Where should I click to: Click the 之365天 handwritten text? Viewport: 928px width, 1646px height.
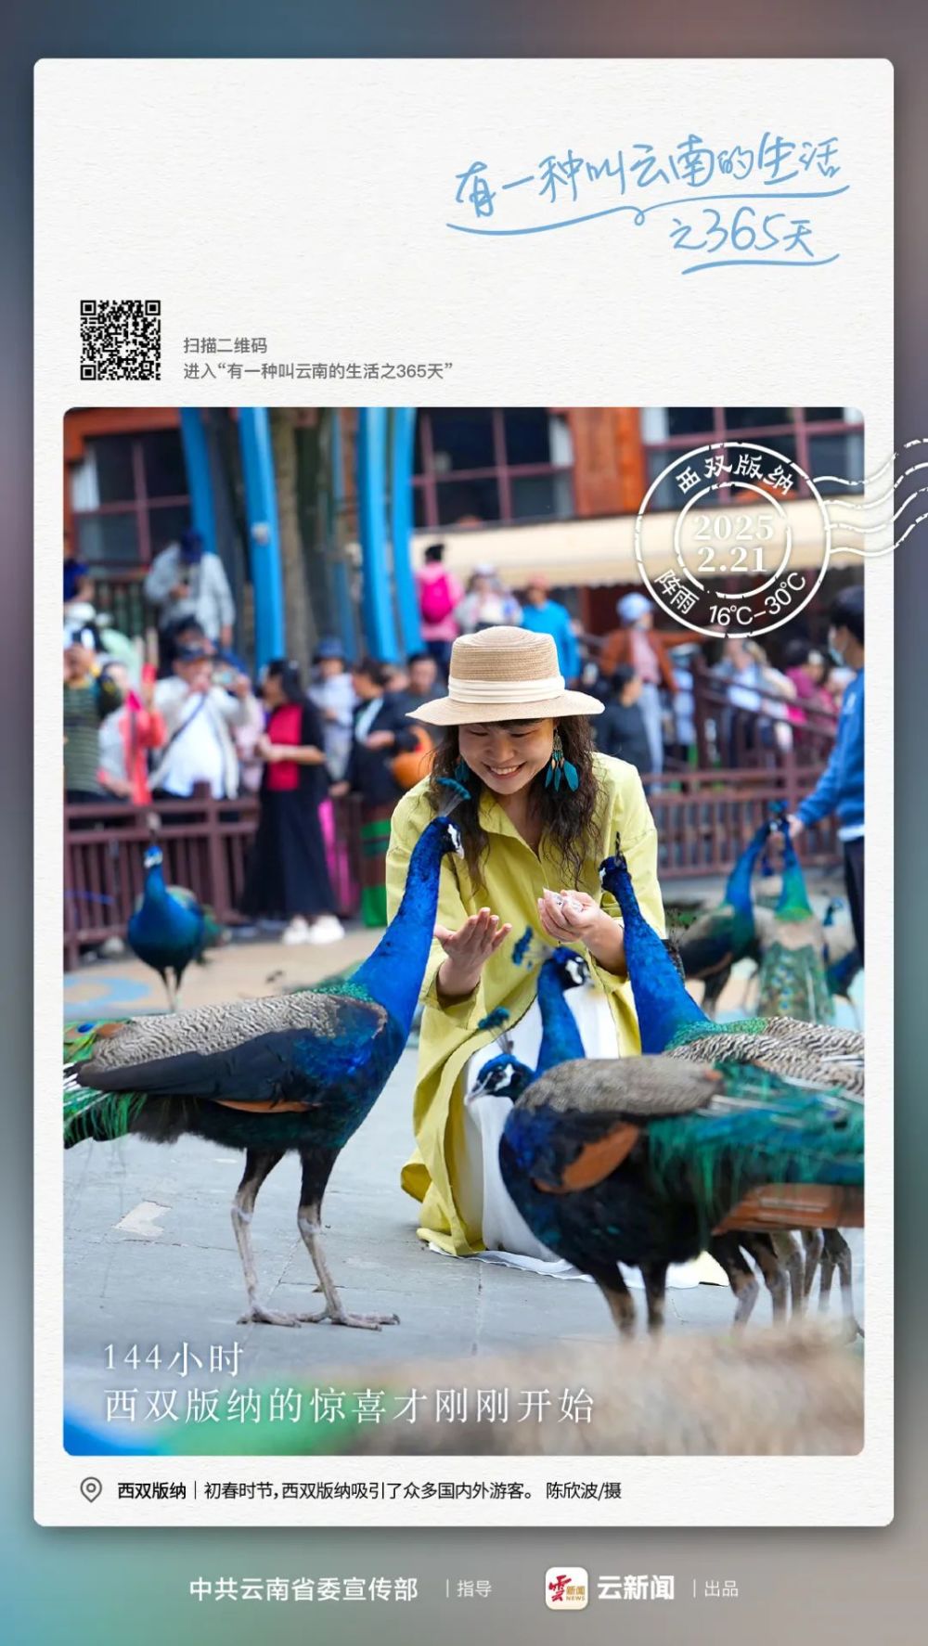tap(742, 232)
